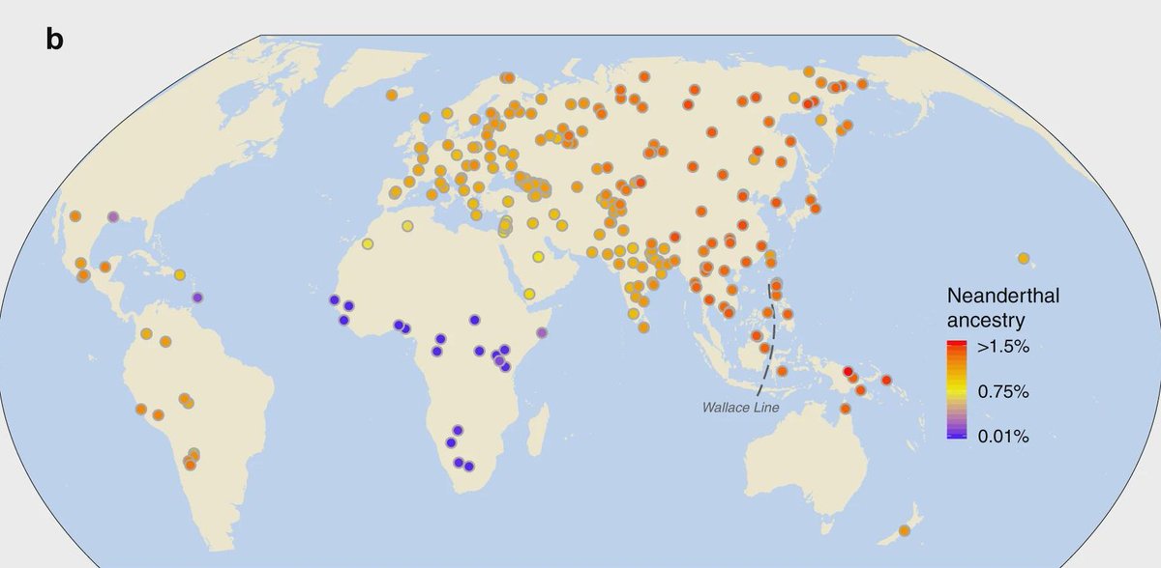Select the purple point in the United States
The image size is (1161, 568).
113,217
